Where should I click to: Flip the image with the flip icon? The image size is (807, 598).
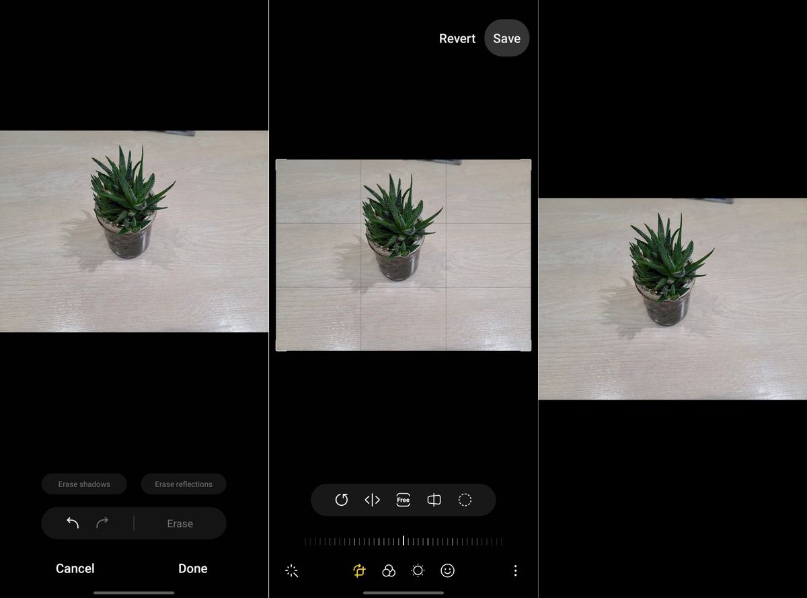[x=434, y=500]
